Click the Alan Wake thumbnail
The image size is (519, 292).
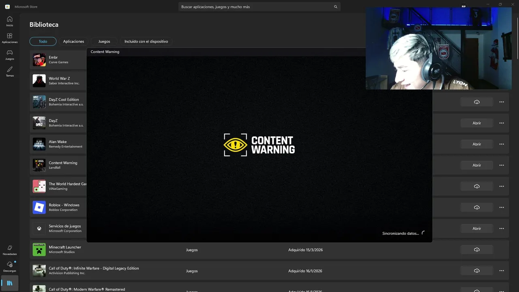[39, 144]
